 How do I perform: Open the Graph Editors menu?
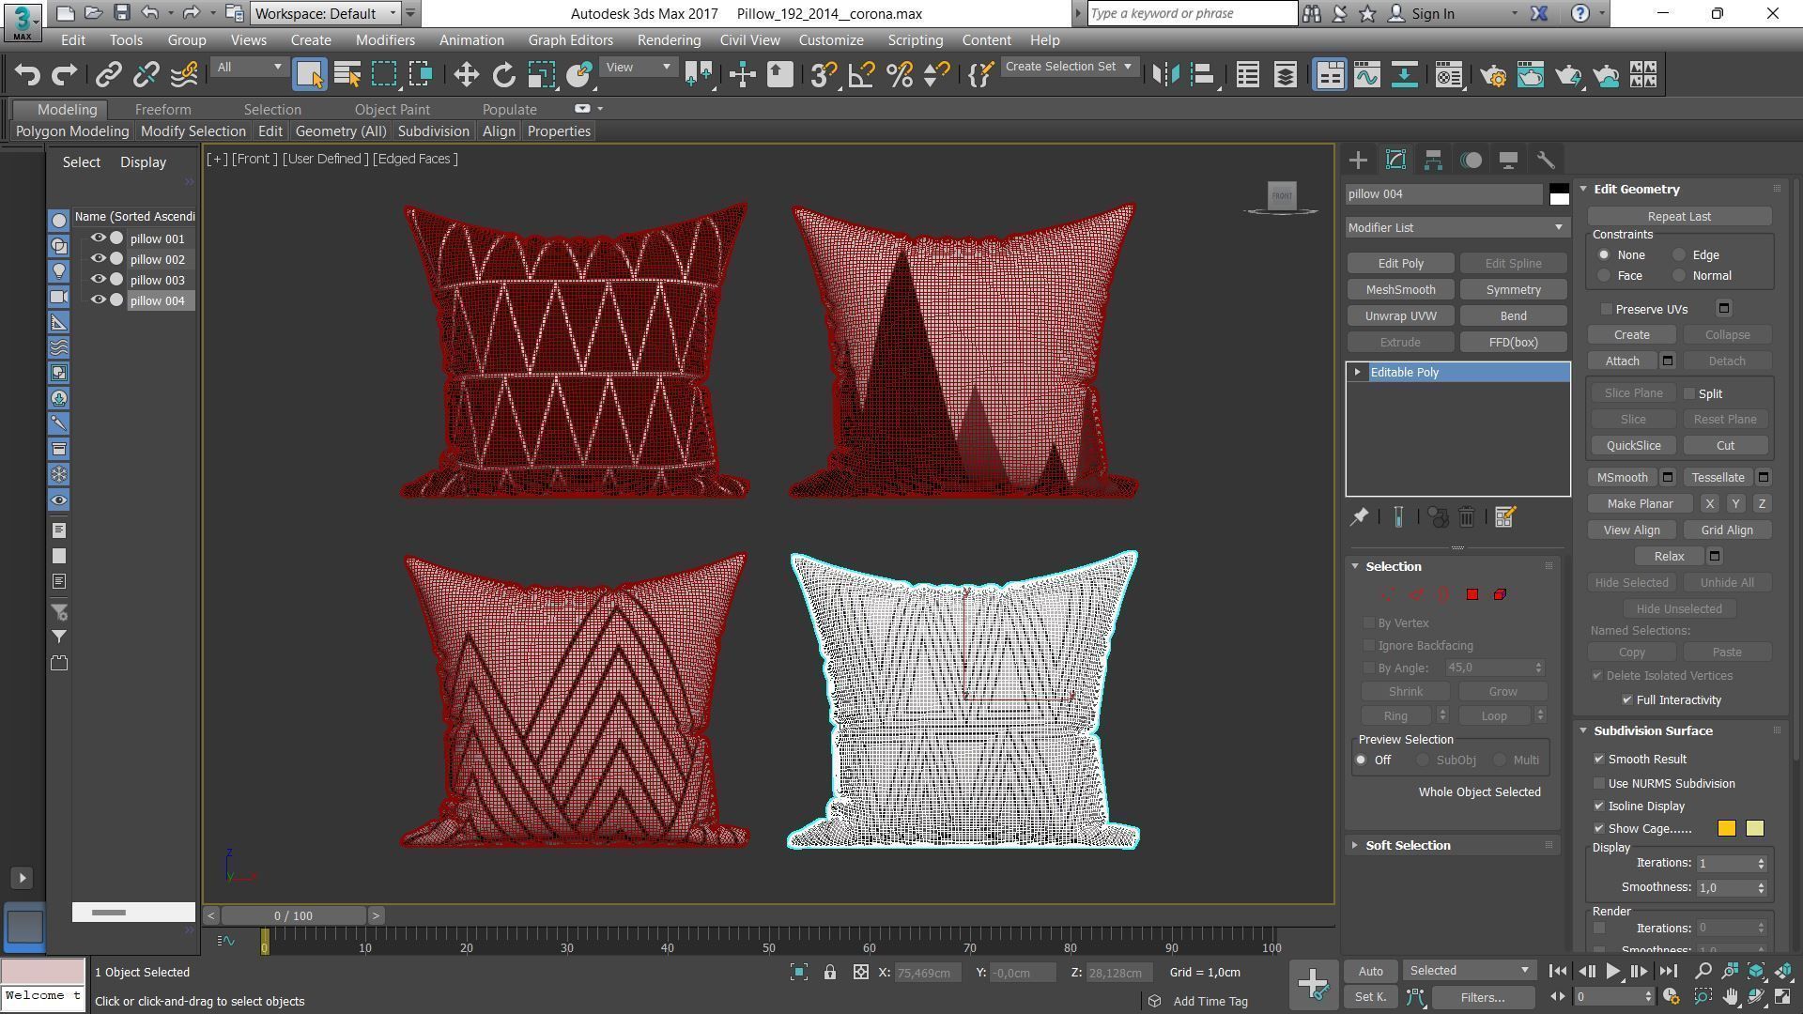tap(570, 40)
